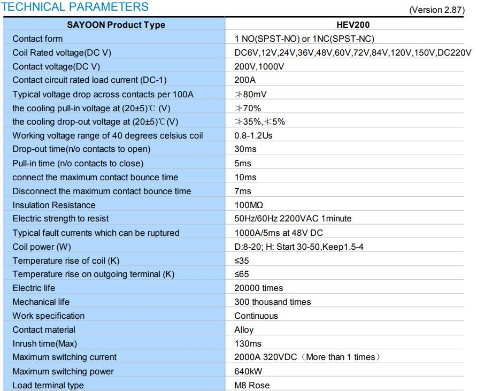Select 'Typical voltage drop across contacts per 100A'
Screen dimensions: 477x391
coord(103,94)
